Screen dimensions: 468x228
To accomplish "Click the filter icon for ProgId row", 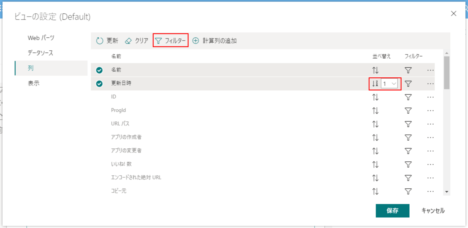I will click(408, 111).
